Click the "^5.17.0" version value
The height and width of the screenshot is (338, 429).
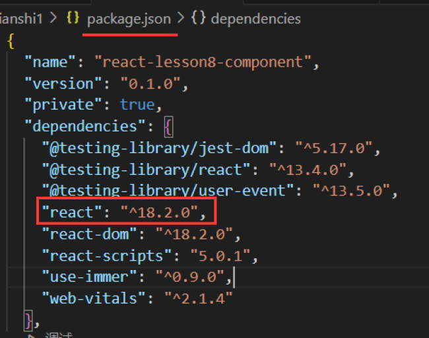(x=334, y=148)
